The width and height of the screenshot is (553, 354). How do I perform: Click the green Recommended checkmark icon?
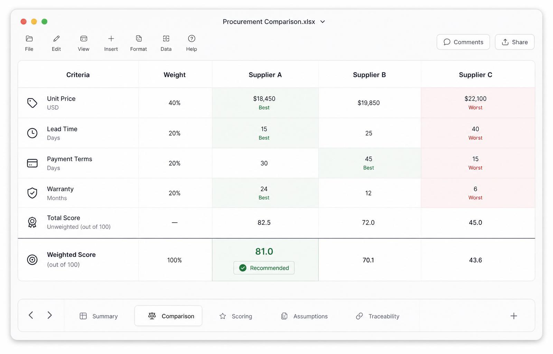[243, 268]
